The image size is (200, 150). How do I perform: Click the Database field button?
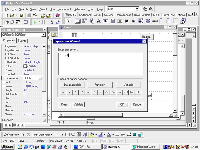[72, 85]
